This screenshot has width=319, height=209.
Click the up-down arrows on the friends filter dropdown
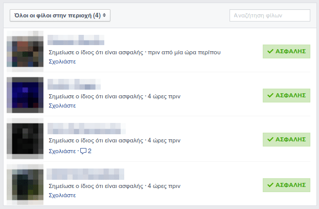[x=104, y=15]
